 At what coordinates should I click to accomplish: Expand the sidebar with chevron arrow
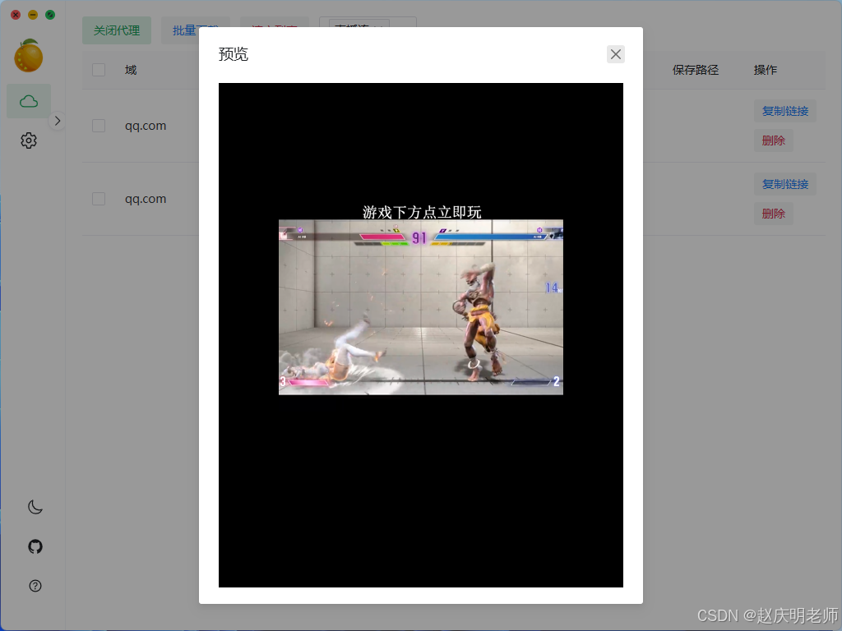pyautogui.click(x=58, y=121)
